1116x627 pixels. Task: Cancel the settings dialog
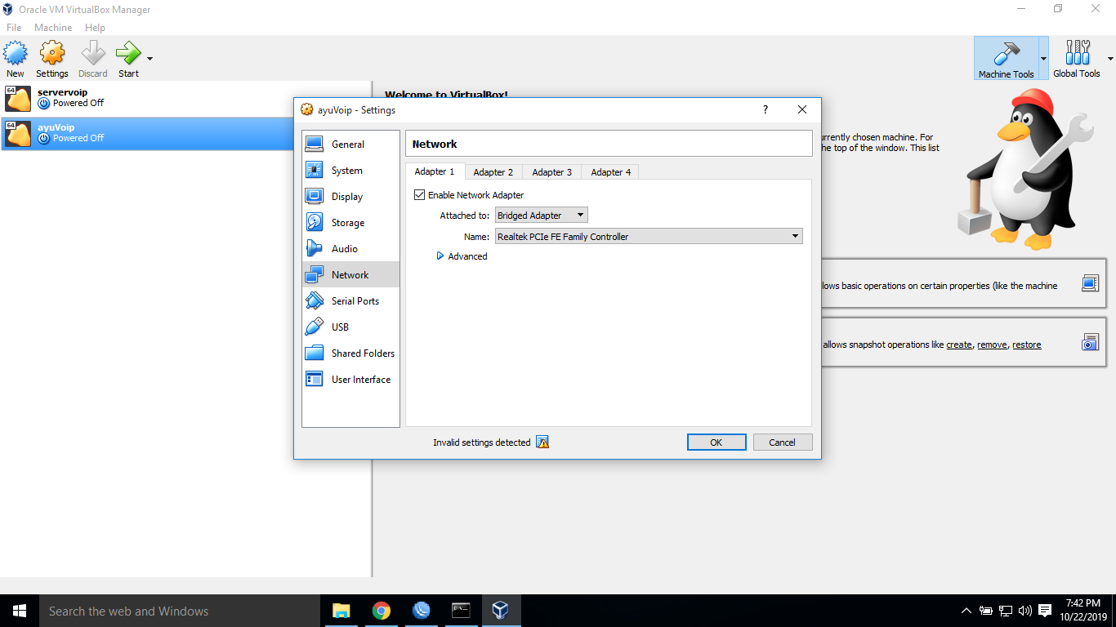pyautogui.click(x=783, y=442)
